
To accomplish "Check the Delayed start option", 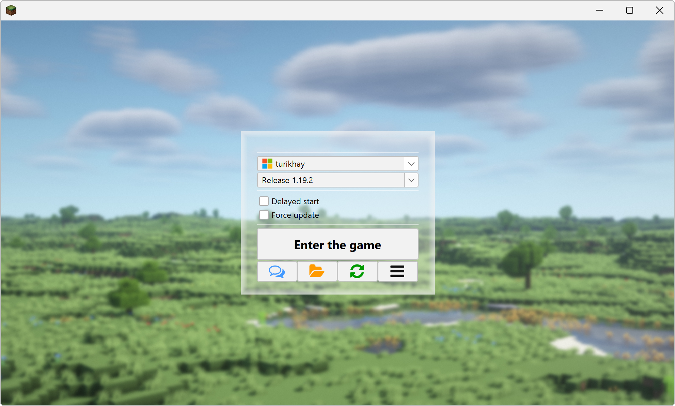I will point(264,201).
